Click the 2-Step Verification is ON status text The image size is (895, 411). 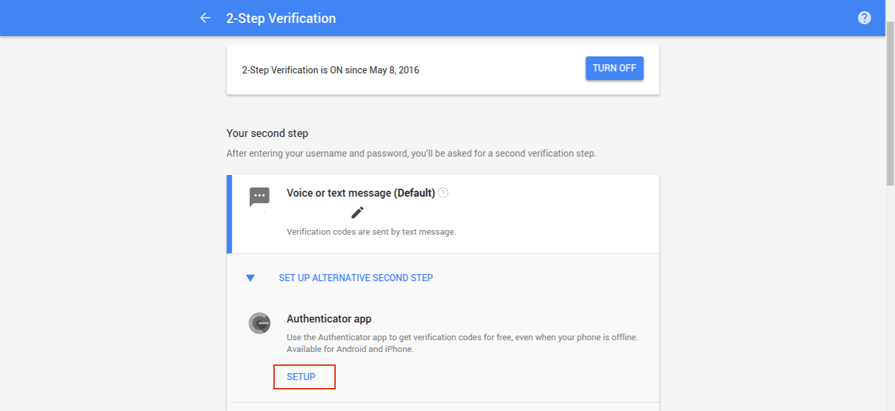pos(330,69)
